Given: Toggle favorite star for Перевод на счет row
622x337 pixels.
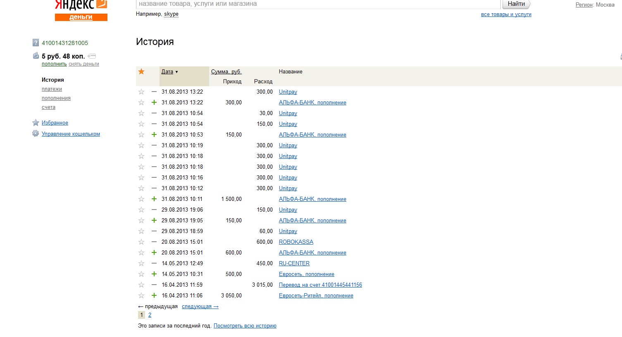Looking at the screenshot, I should 141,285.
